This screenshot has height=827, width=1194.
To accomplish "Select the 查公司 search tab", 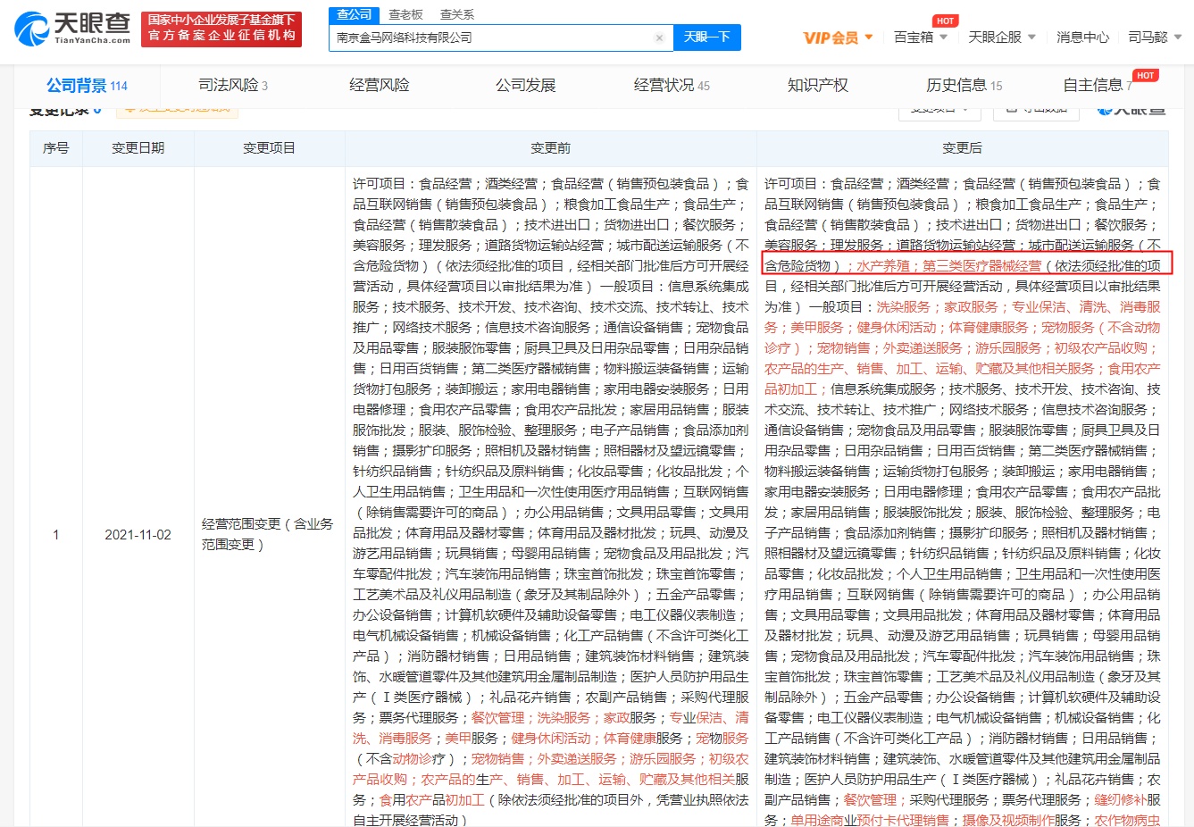I will pos(354,14).
